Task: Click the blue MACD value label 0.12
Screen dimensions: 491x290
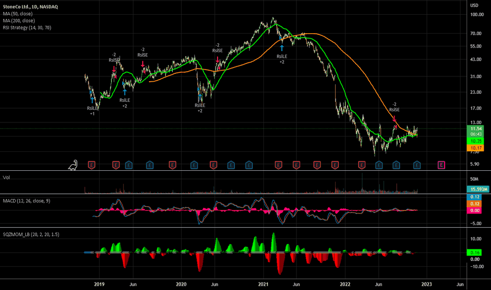Action: point(475,197)
